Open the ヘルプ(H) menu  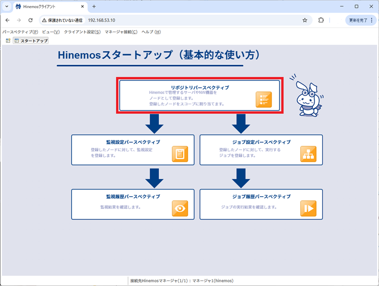click(x=151, y=32)
